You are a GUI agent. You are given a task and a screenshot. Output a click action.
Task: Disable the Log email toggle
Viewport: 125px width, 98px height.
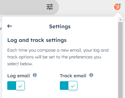16,85
